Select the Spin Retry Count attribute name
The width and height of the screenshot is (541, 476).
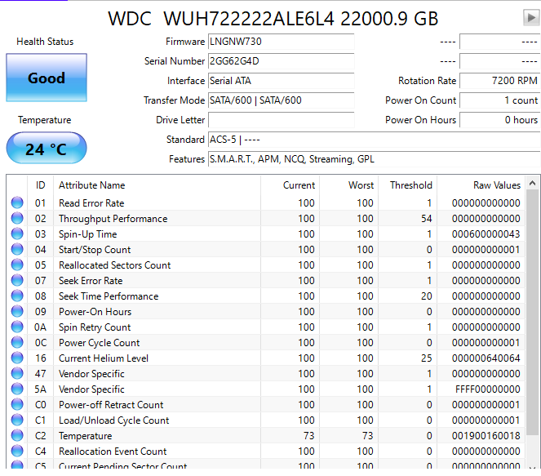point(95,327)
